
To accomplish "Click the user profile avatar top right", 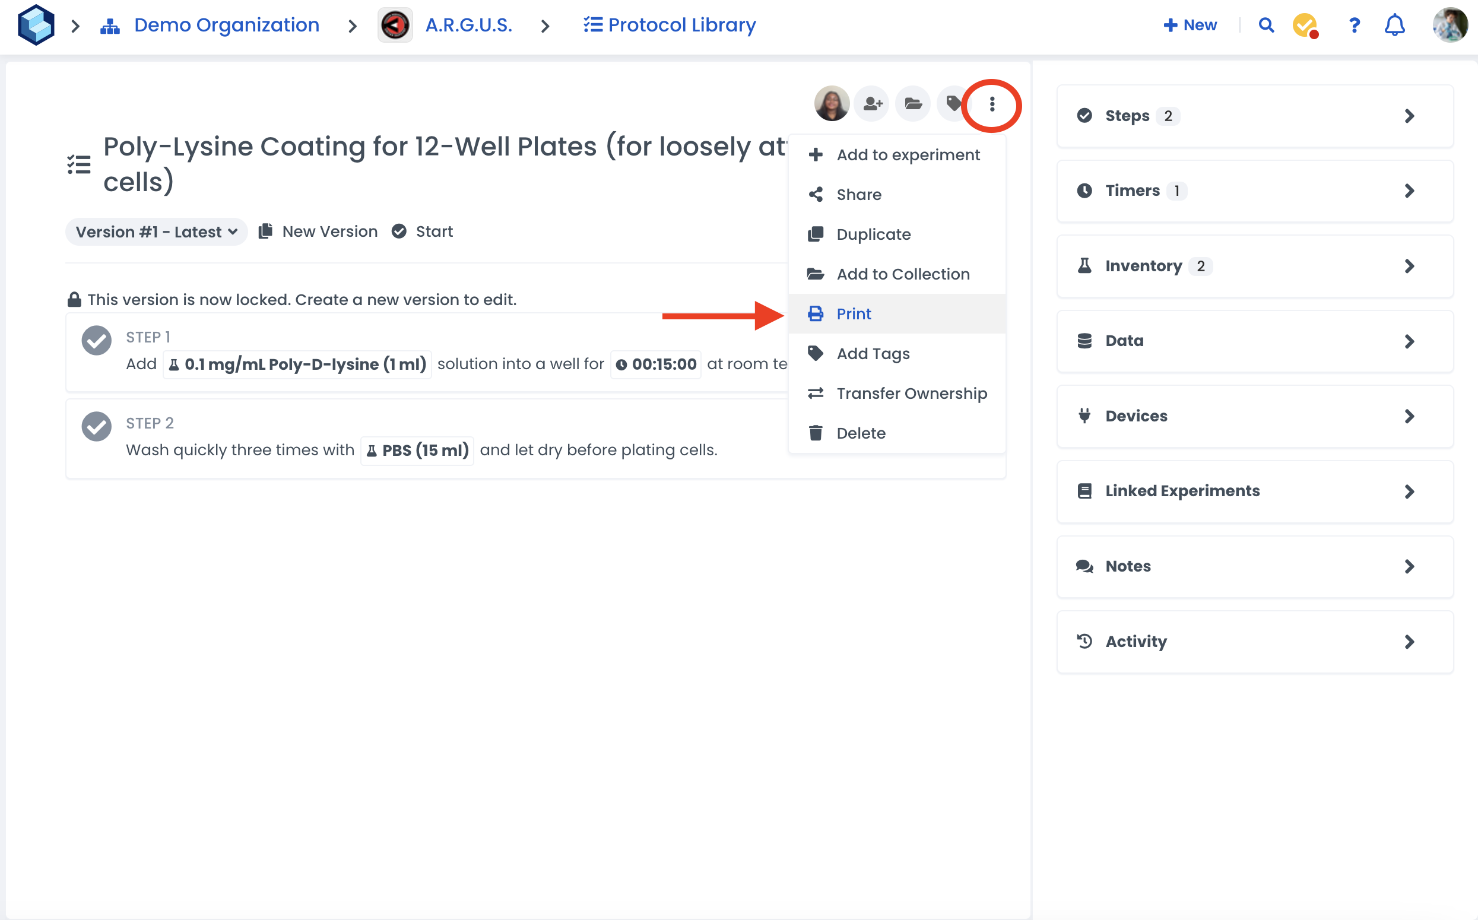I will click(x=1450, y=25).
